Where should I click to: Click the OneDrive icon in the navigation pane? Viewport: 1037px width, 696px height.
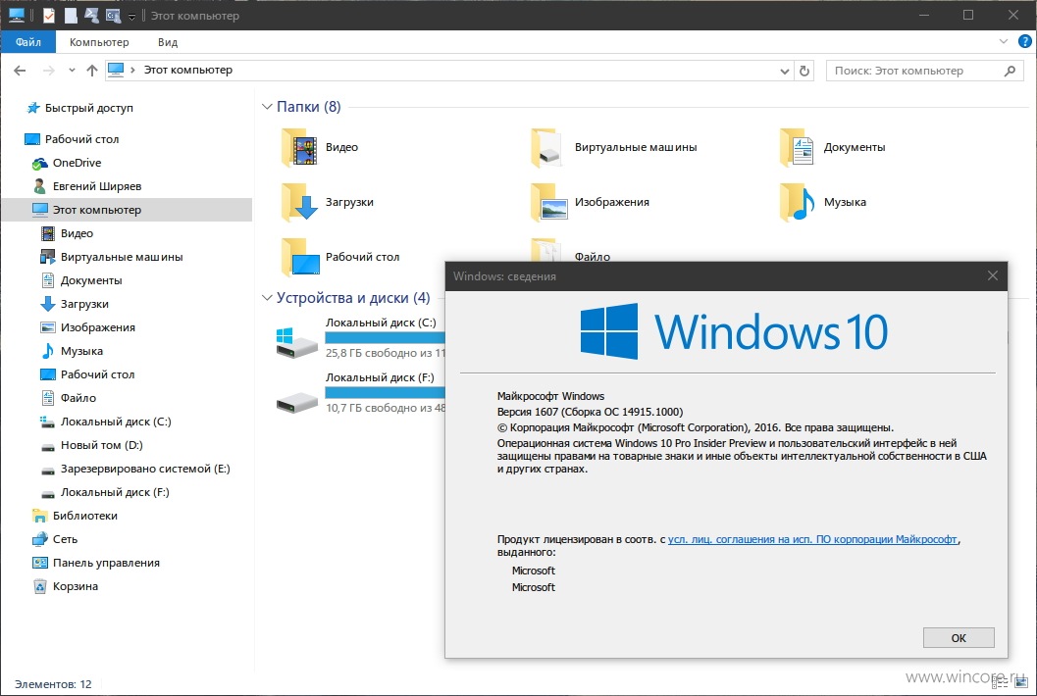(x=39, y=163)
